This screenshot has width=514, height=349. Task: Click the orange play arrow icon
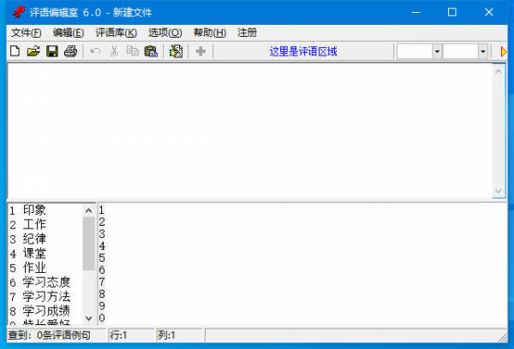coord(504,51)
